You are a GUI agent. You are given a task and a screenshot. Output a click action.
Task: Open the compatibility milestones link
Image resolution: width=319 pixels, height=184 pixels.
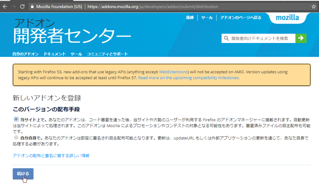(x=189, y=78)
